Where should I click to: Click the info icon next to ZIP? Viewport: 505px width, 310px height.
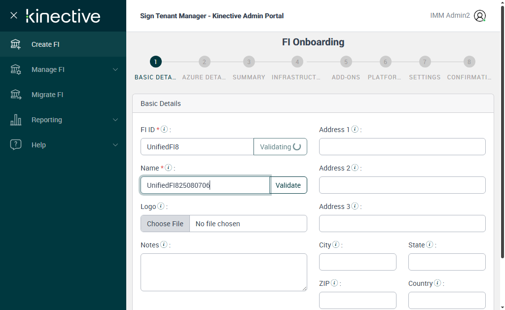pos(334,283)
